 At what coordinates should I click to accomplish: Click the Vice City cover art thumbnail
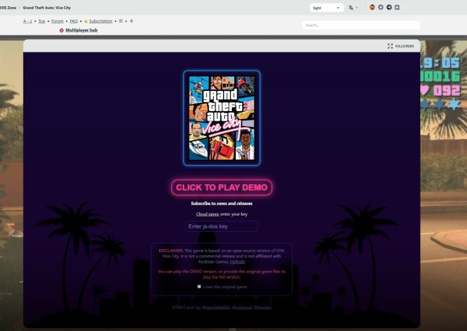click(222, 118)
